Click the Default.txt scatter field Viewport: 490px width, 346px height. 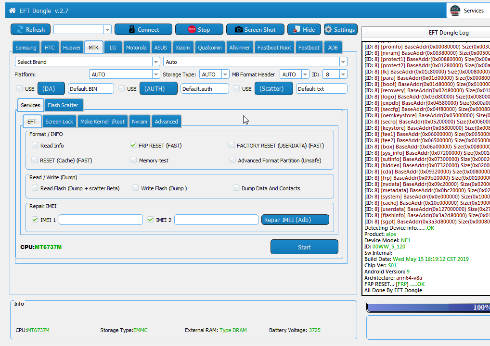point(322,88)
